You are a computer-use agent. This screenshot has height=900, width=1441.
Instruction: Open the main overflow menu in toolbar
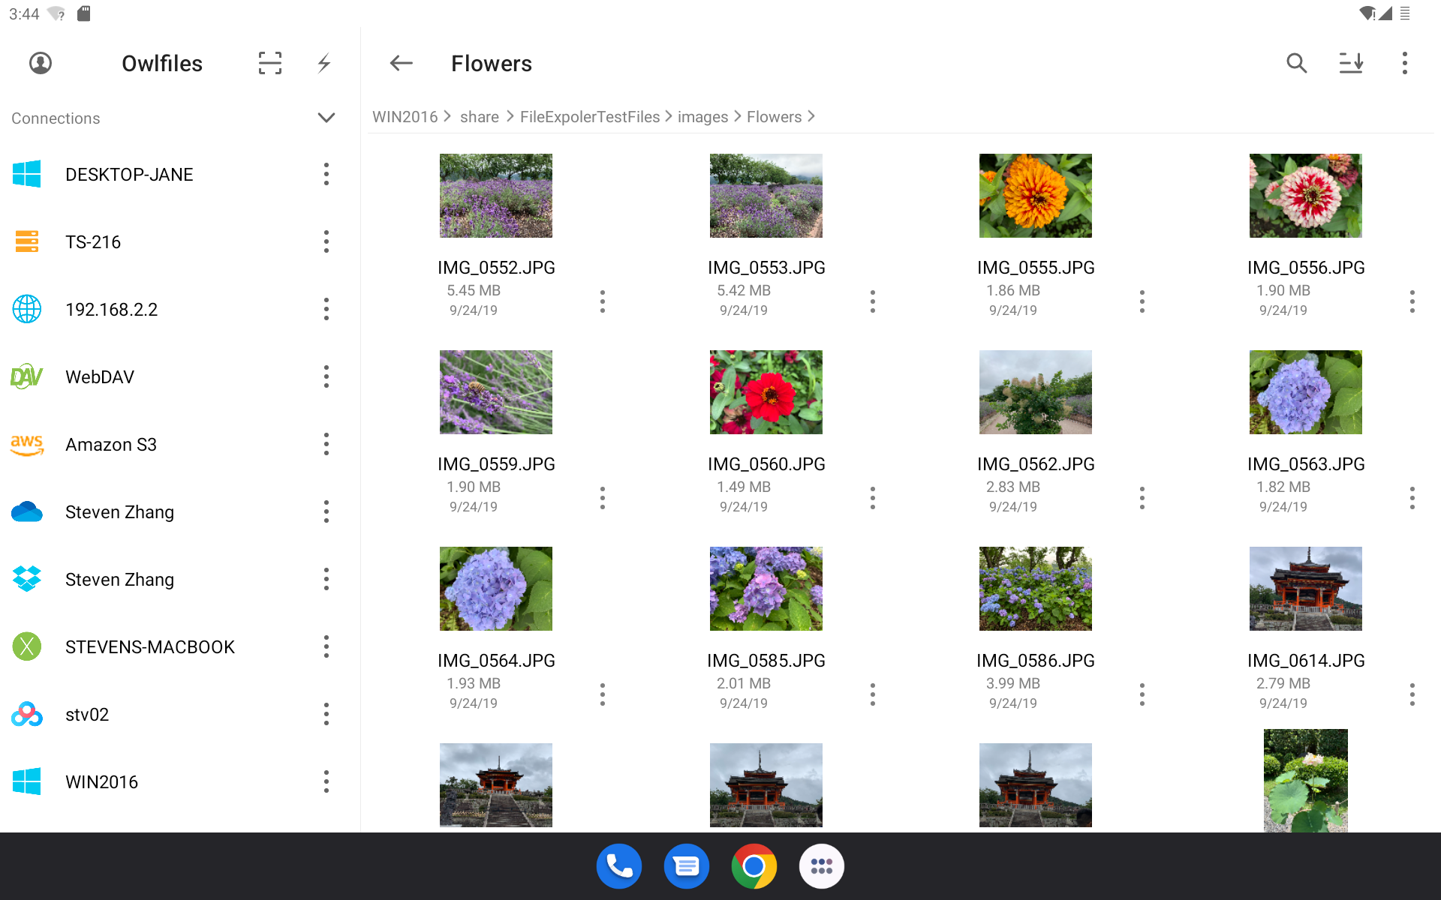1405,63
